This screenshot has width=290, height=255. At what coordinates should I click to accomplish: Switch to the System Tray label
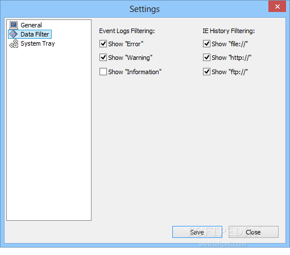coord(38,43)
